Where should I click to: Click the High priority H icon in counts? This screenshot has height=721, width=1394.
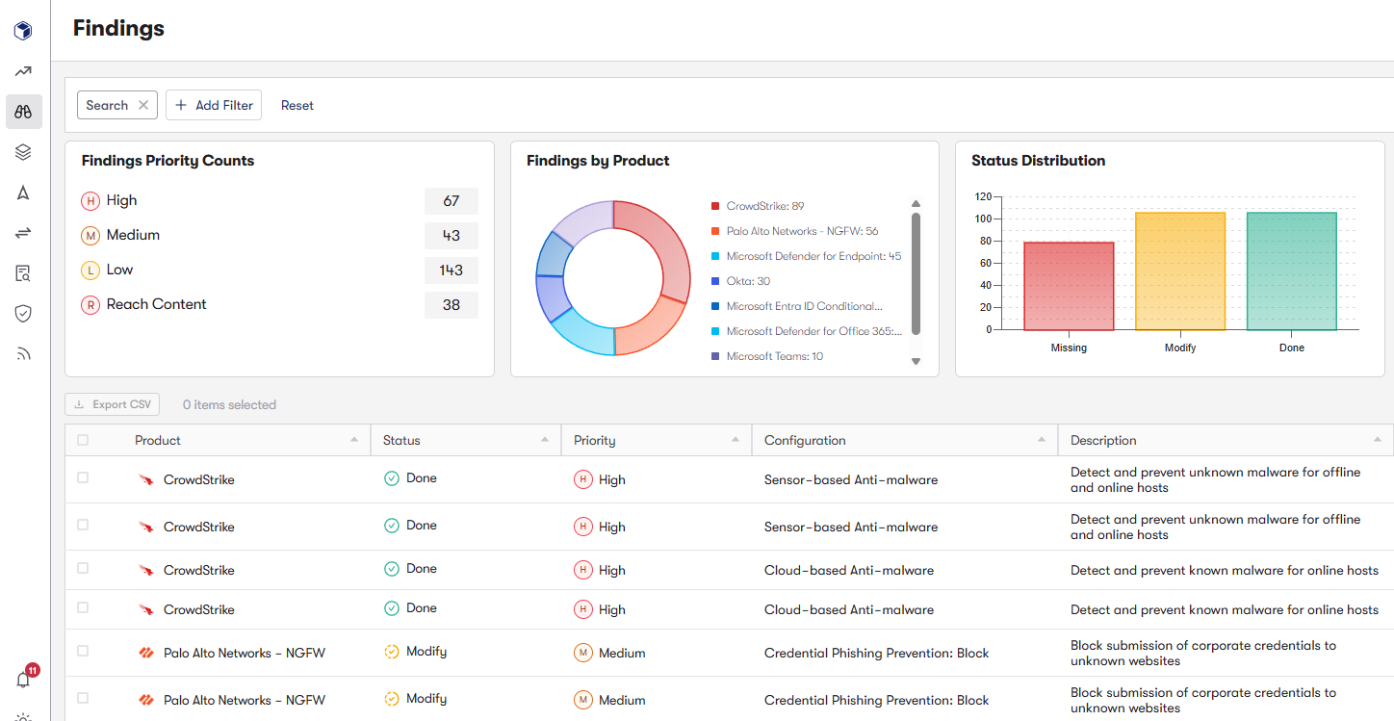pos(90,200)
